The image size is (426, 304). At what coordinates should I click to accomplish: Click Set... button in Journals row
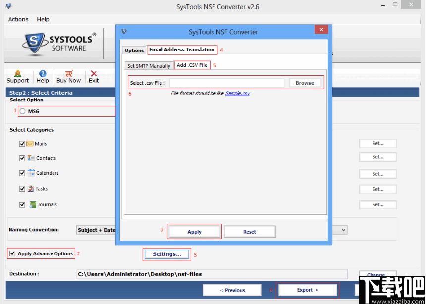(378, 205)
